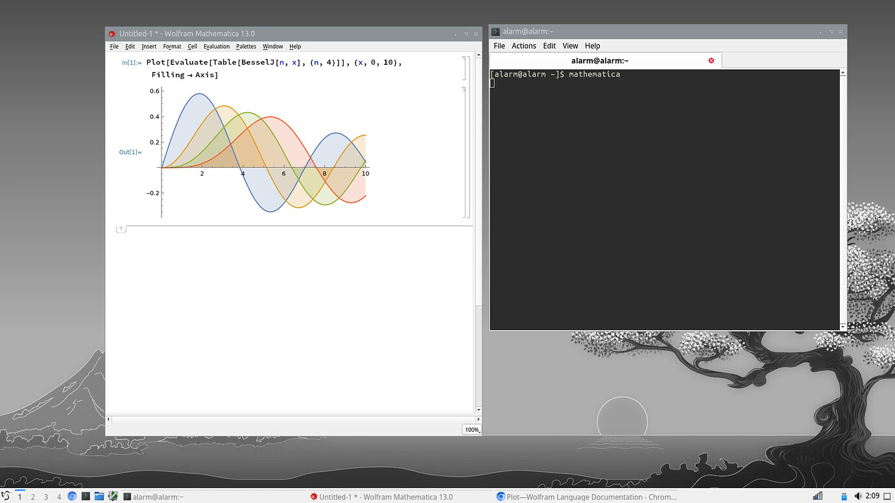This screenshot has height=503, width=895.
Task: Open the 100% magnification dropdown
Action: click(x=471, y=429)
